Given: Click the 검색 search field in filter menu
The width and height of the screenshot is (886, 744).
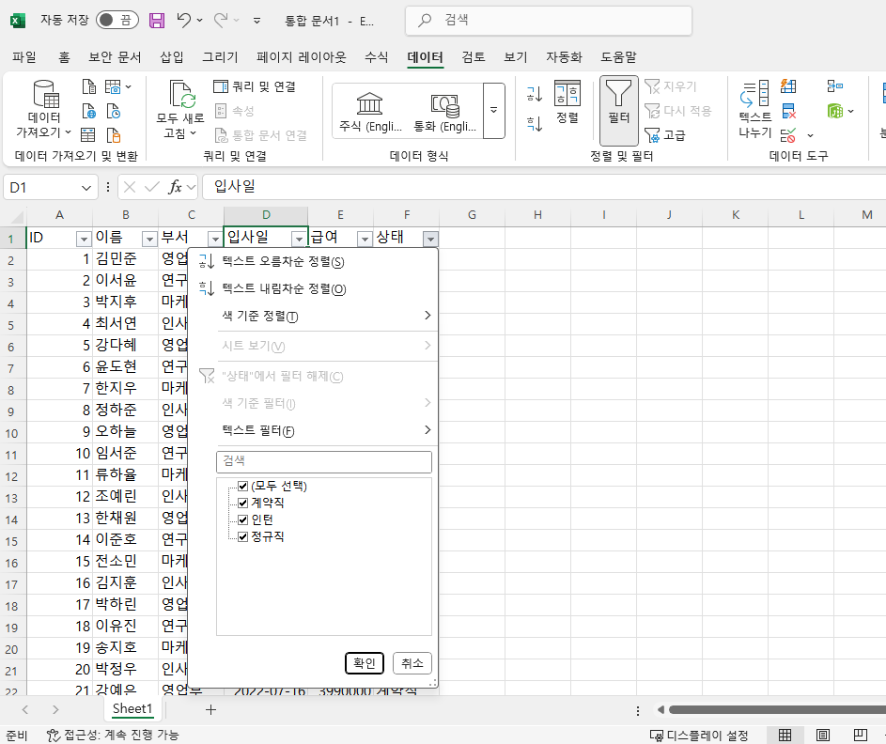Looking at the screenshot, I should [324, 461].
